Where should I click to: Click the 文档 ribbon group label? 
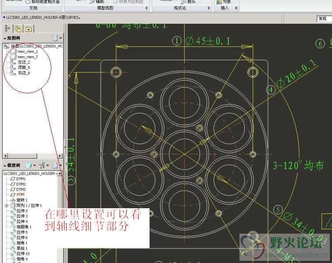33,8
